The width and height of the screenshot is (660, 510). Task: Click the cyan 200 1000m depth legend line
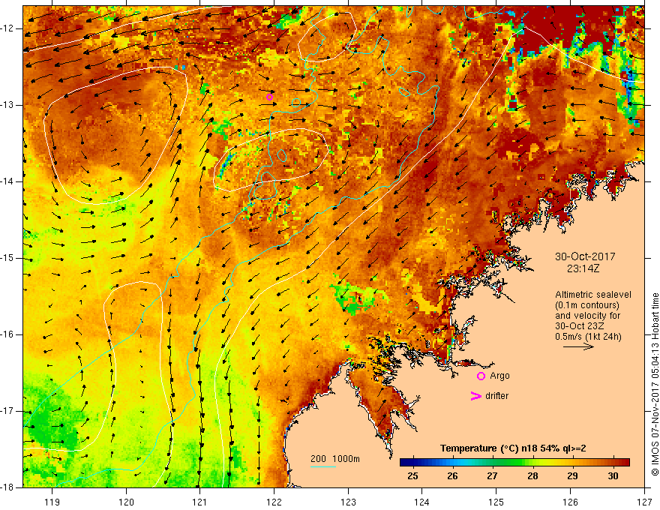pyautogui.click(x=322, y=466)
